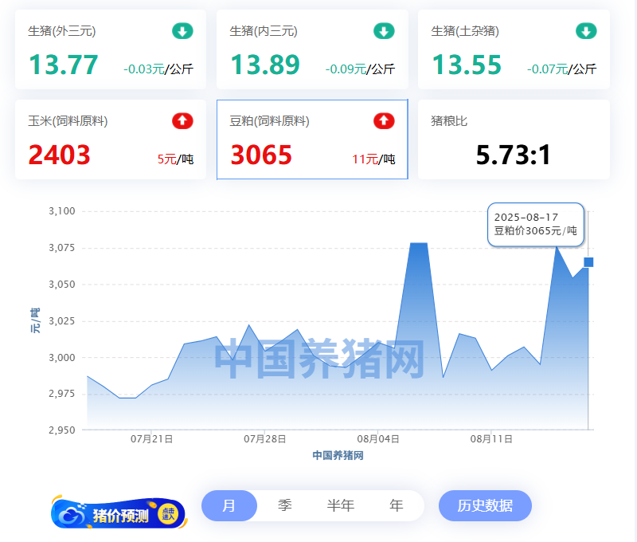This screenshot has height=542, width=637.
Task: Click x-axis label 07月21日
Action: [x=151, y=439]
